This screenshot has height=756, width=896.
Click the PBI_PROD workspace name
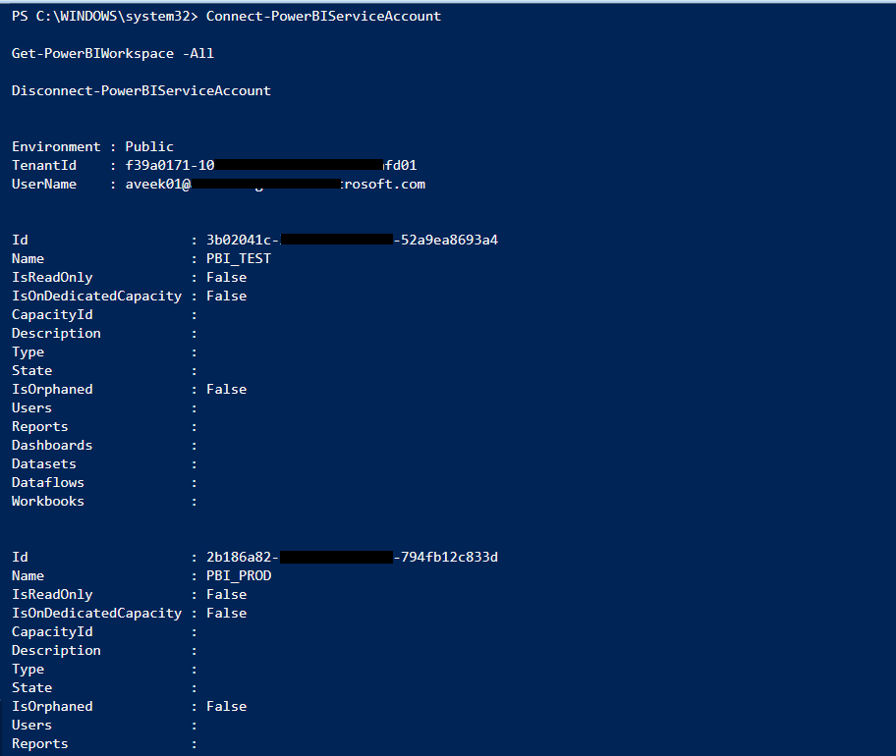238,575
